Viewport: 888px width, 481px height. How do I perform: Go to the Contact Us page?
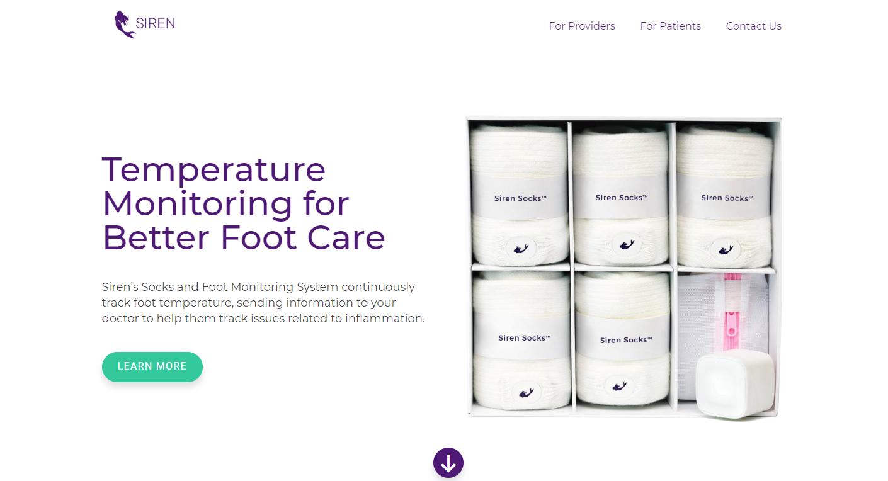[x=753, y=26]
